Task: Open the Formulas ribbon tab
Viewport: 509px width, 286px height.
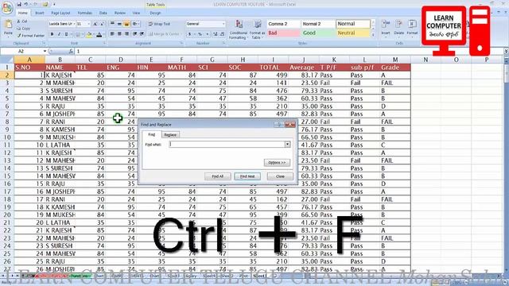Action: pyautogui.click(x=85, y=13)
